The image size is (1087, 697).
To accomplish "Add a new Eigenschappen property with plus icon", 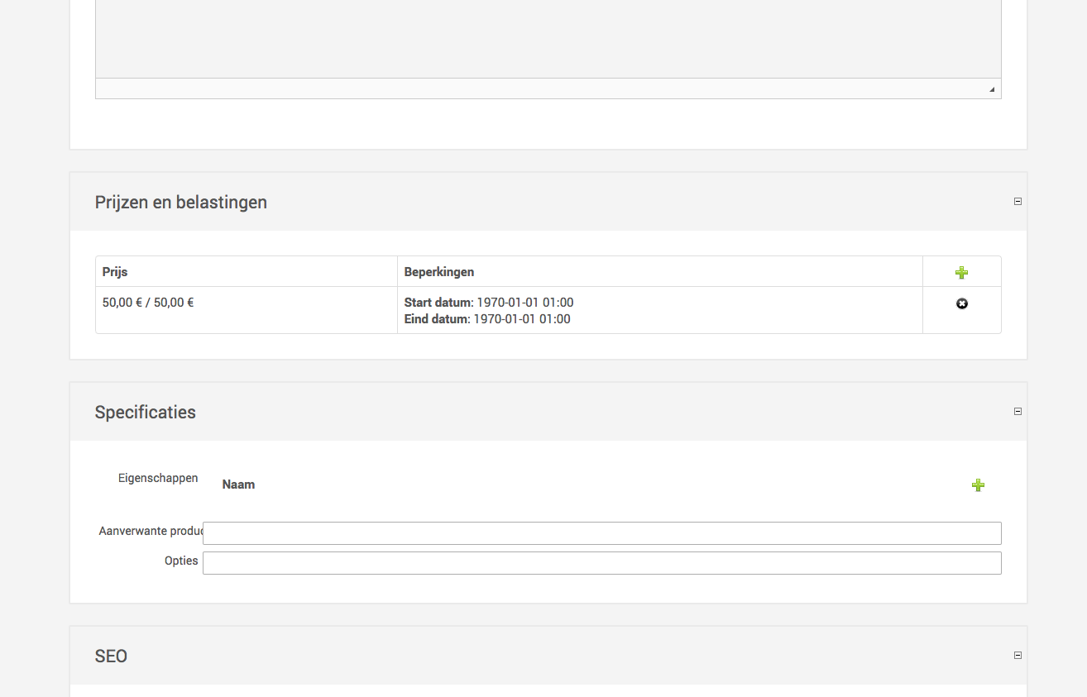I will point(978,485).
